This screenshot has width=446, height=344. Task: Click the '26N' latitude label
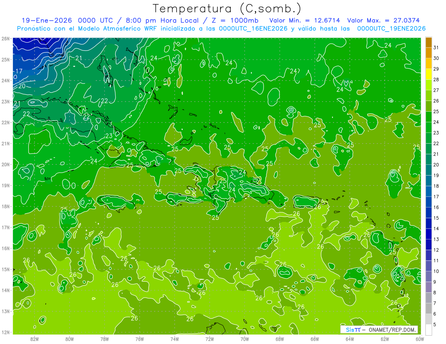(6, 38)
